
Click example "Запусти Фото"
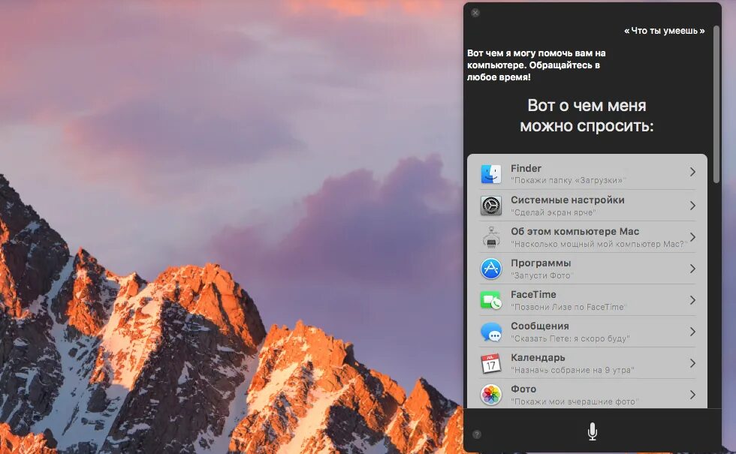pyautogui.click(x=541, y=276)
